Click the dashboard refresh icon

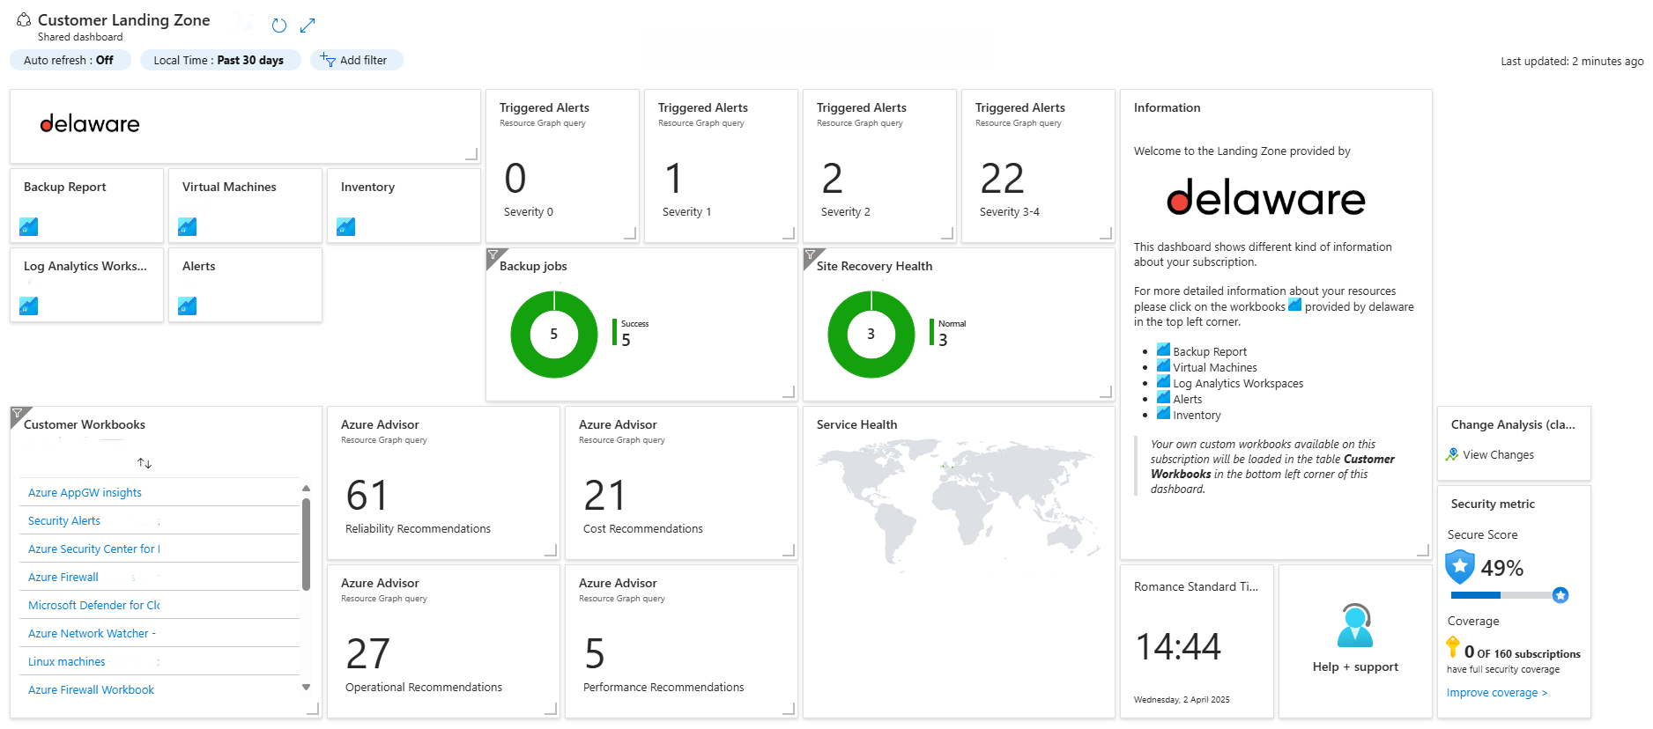[279, 26]
